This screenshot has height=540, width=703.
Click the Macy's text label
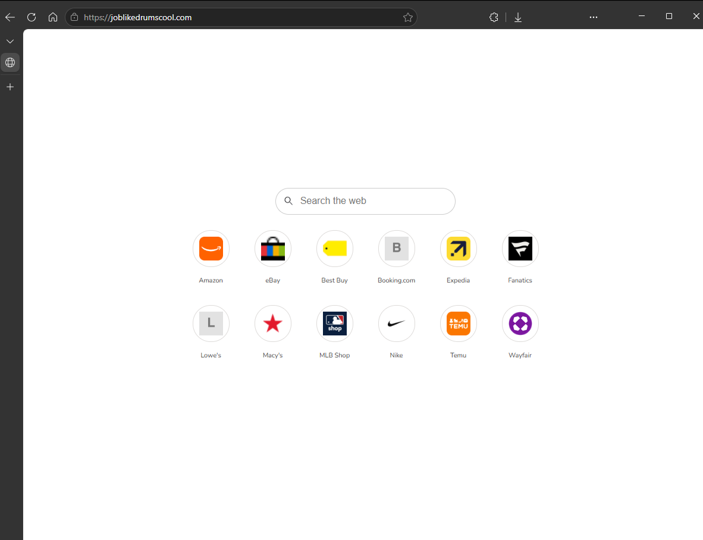click(x=272, y=356)
